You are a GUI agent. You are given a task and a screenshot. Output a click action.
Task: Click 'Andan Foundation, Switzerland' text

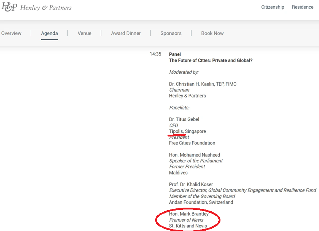pos(201,202)
